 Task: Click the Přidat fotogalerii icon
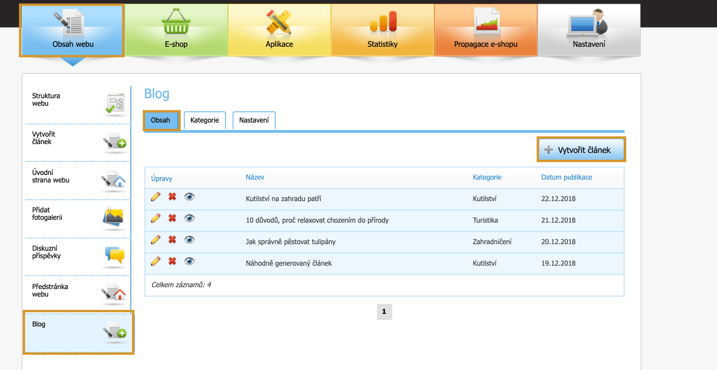[113, 218]
